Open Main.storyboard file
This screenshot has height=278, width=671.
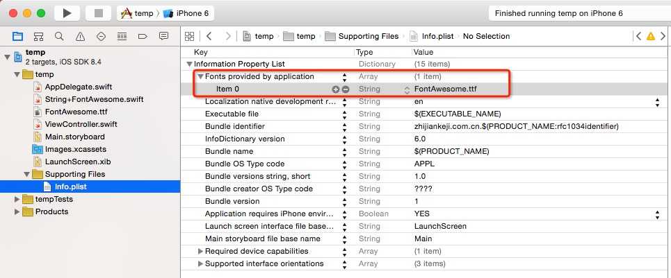(74, 137)
